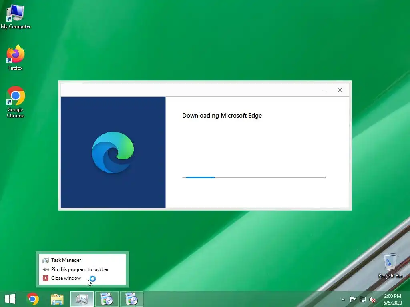410x307 pixels.
Task: Select the Recycle Bin desktop icon
Action: click(x=390, y=266)
